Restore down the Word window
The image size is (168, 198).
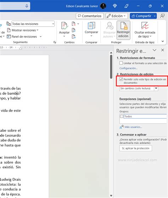coord(150,6)
